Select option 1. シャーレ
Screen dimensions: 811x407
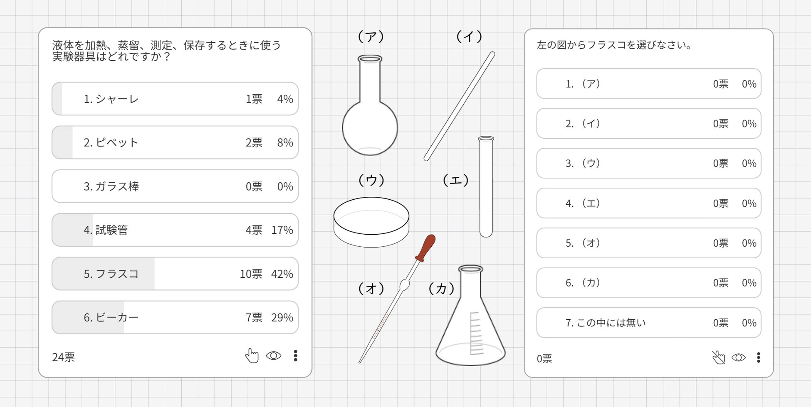point(175,99)
